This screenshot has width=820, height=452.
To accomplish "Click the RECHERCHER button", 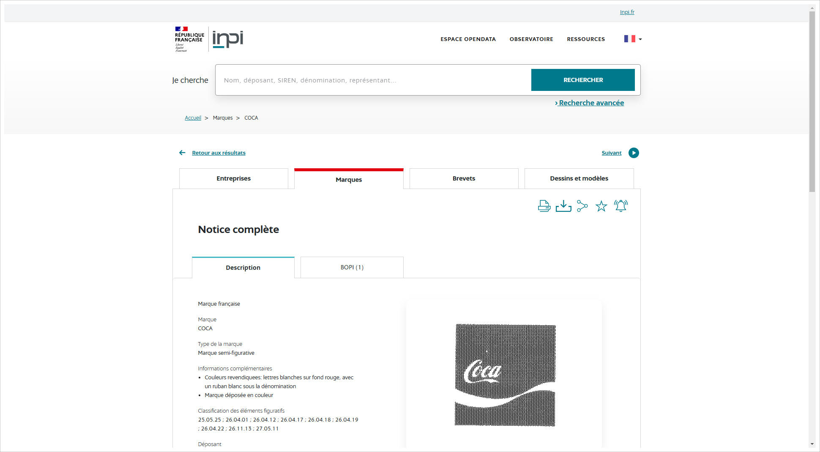I will coord(583,80).
